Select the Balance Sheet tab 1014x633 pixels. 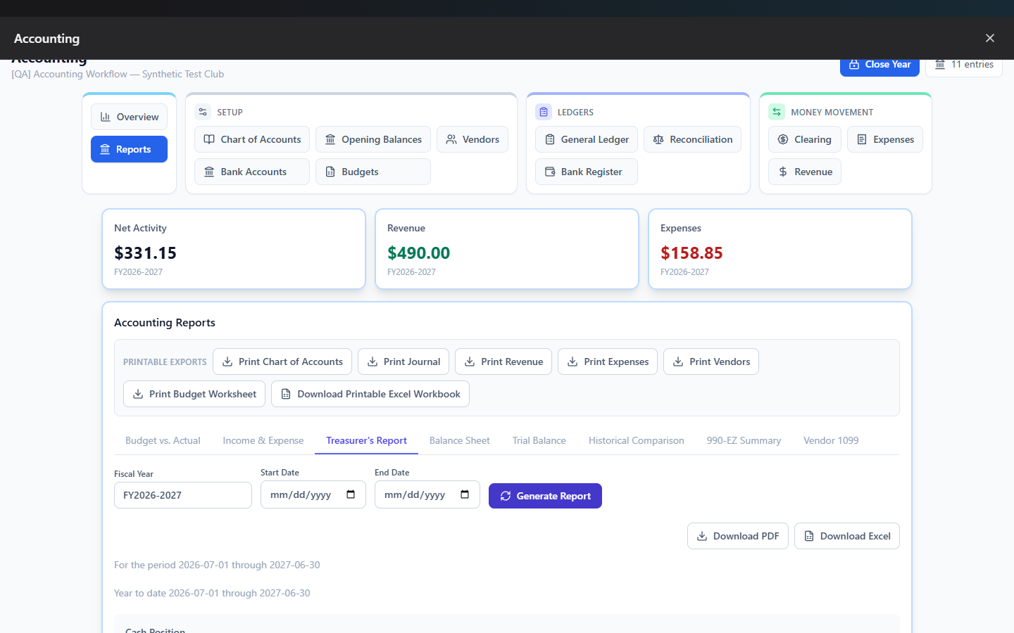pos(460,440)
